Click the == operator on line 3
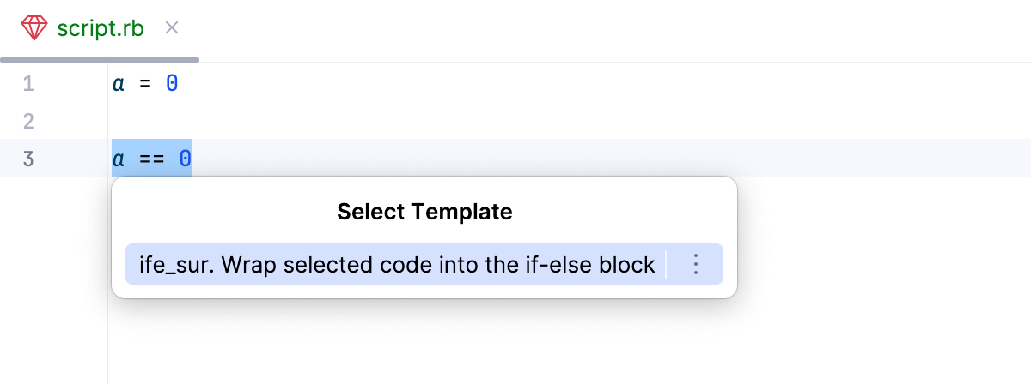The height and width of the screenshot is (384, 1031). (151, 159)
